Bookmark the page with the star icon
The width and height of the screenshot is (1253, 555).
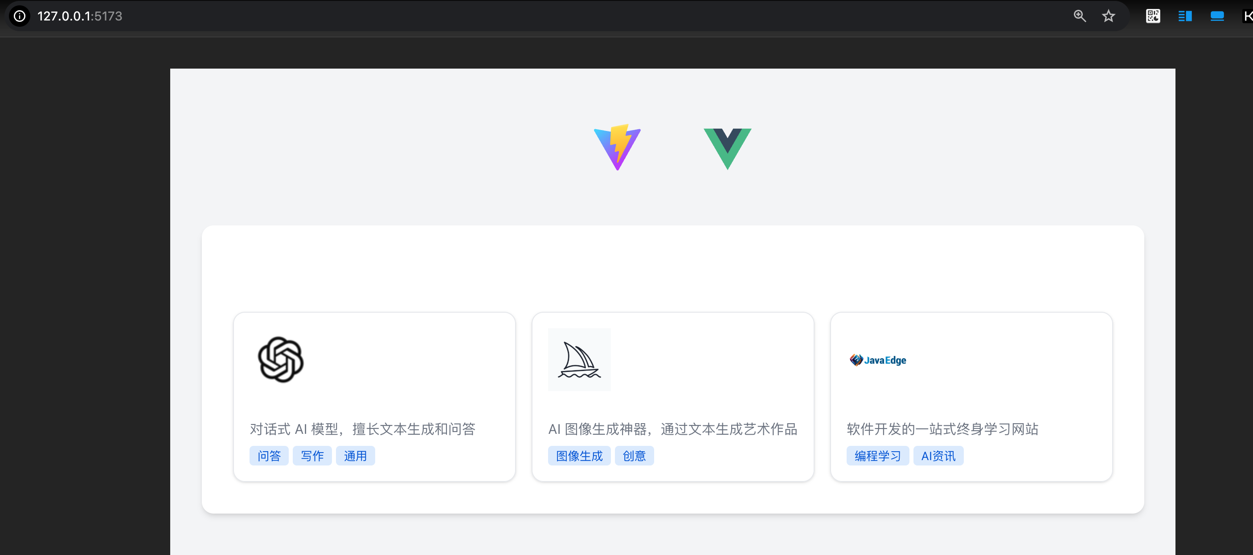1108,16
